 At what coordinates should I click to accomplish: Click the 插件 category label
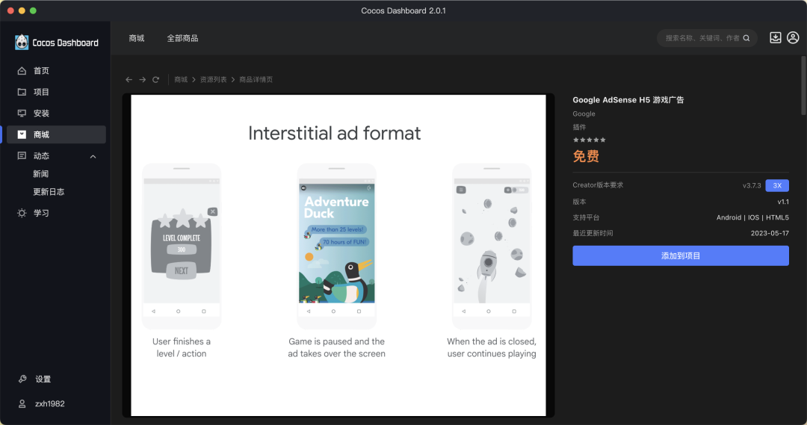[579, 127]
